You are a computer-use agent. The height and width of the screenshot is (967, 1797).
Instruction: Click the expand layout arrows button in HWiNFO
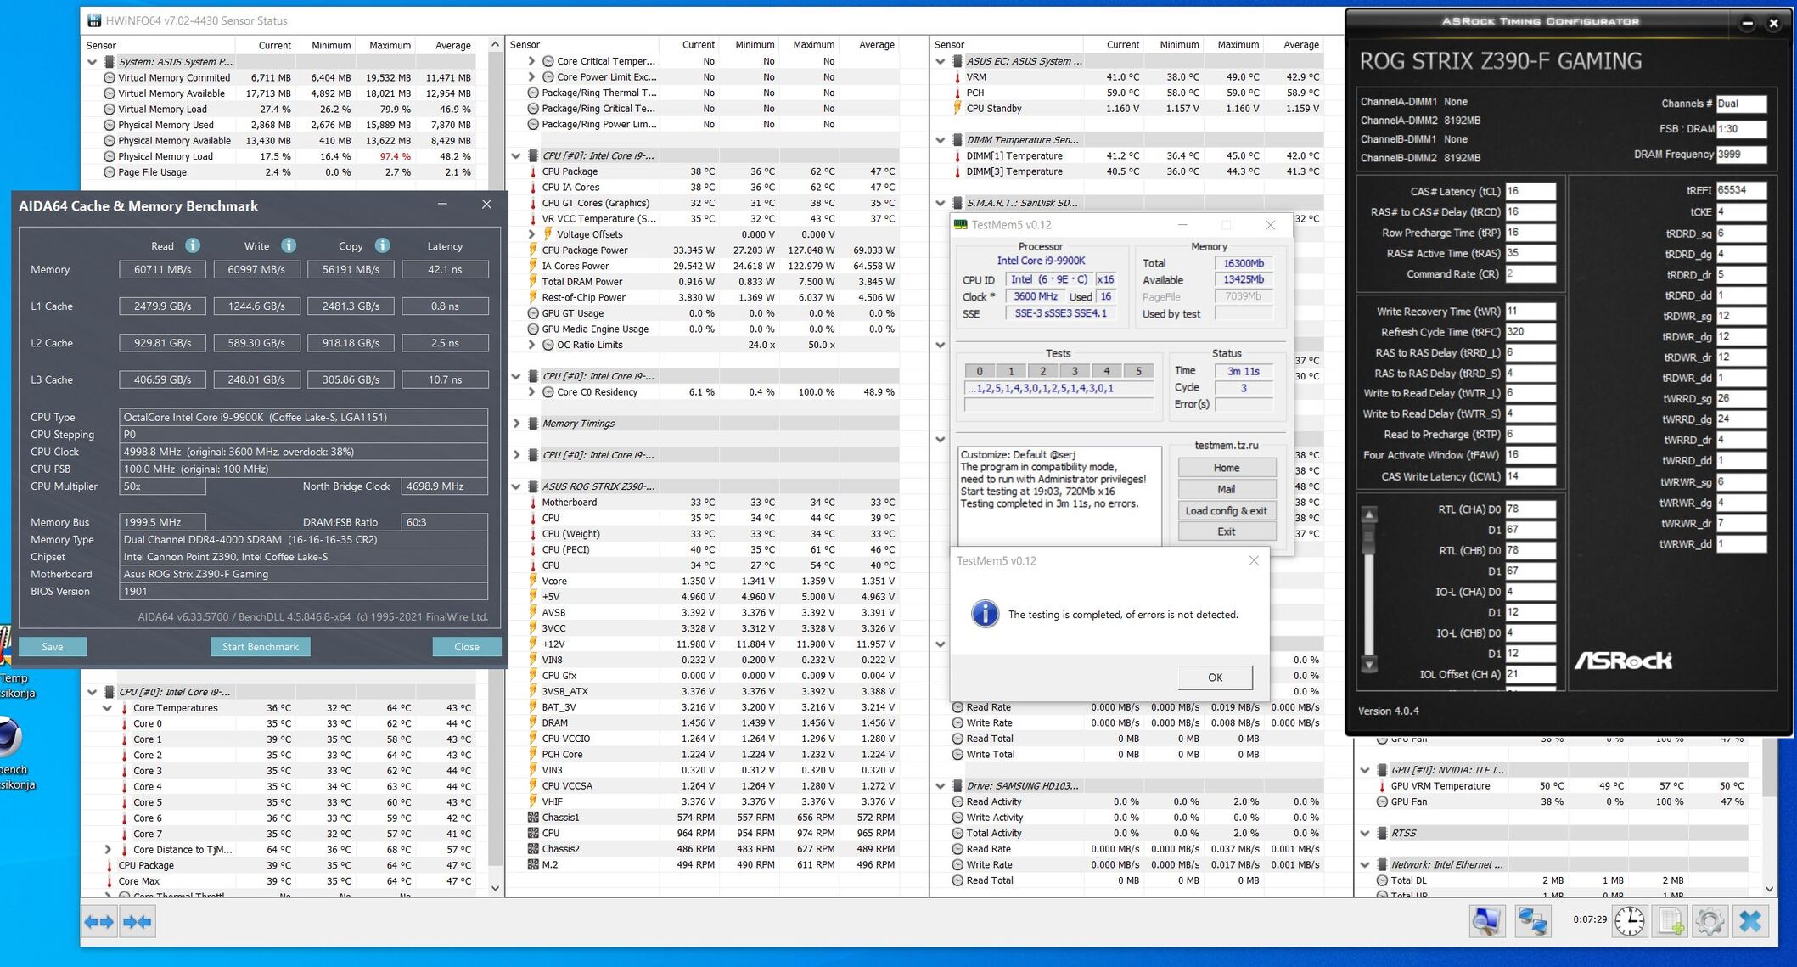99,921
